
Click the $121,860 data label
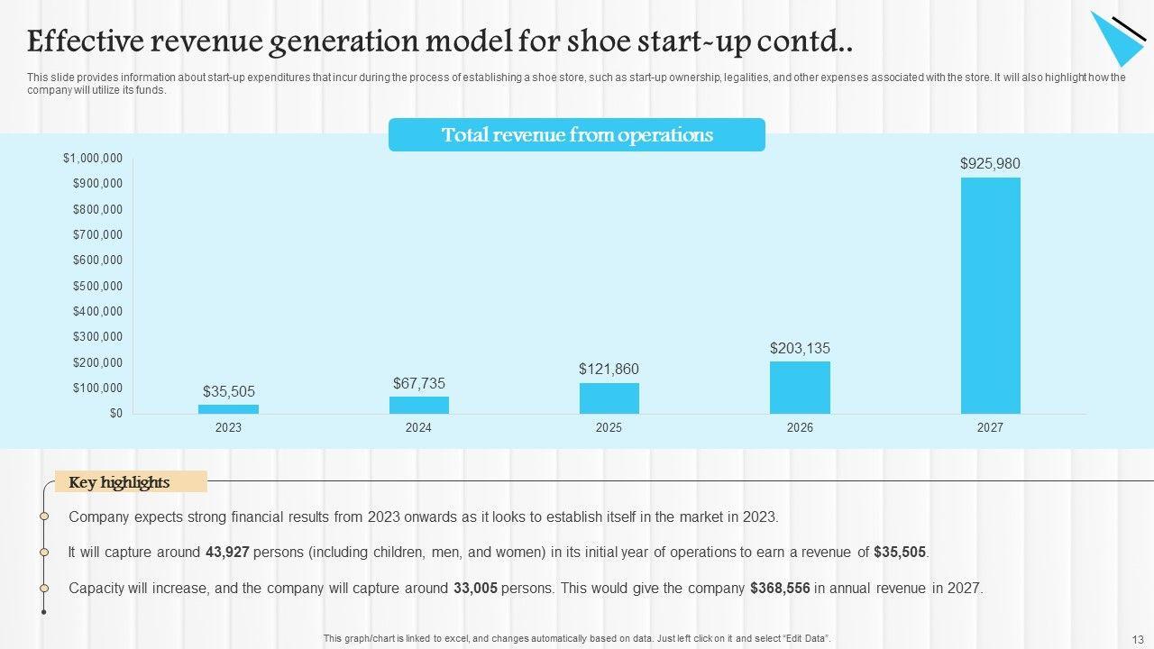(x=609, y=369)
